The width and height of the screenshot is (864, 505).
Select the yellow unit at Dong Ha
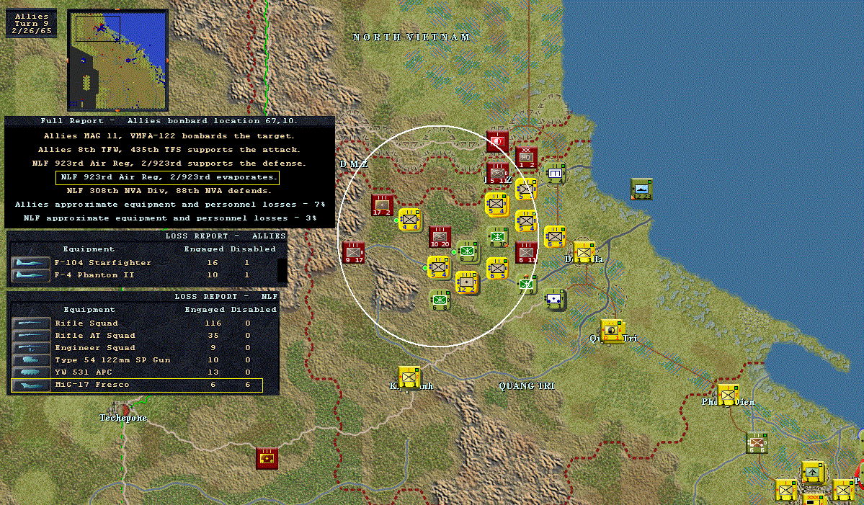pos(584,253)
